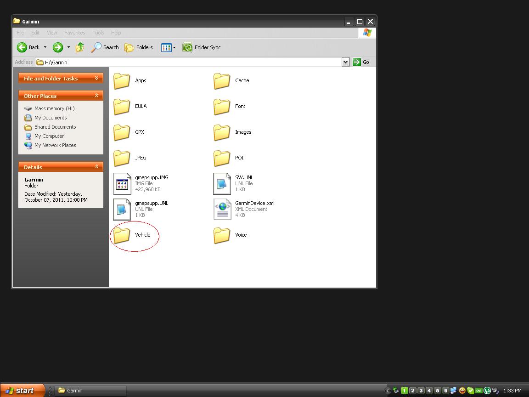Select the gmapsupp.IMG file icon
Image resolution: width=529 pixels, height=397 pixels.
[x=122, y=184]
